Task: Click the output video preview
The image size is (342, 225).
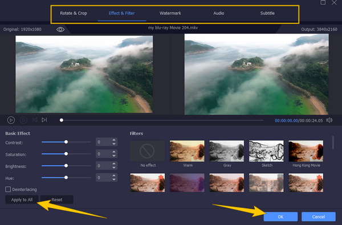Action: point(256,74)
